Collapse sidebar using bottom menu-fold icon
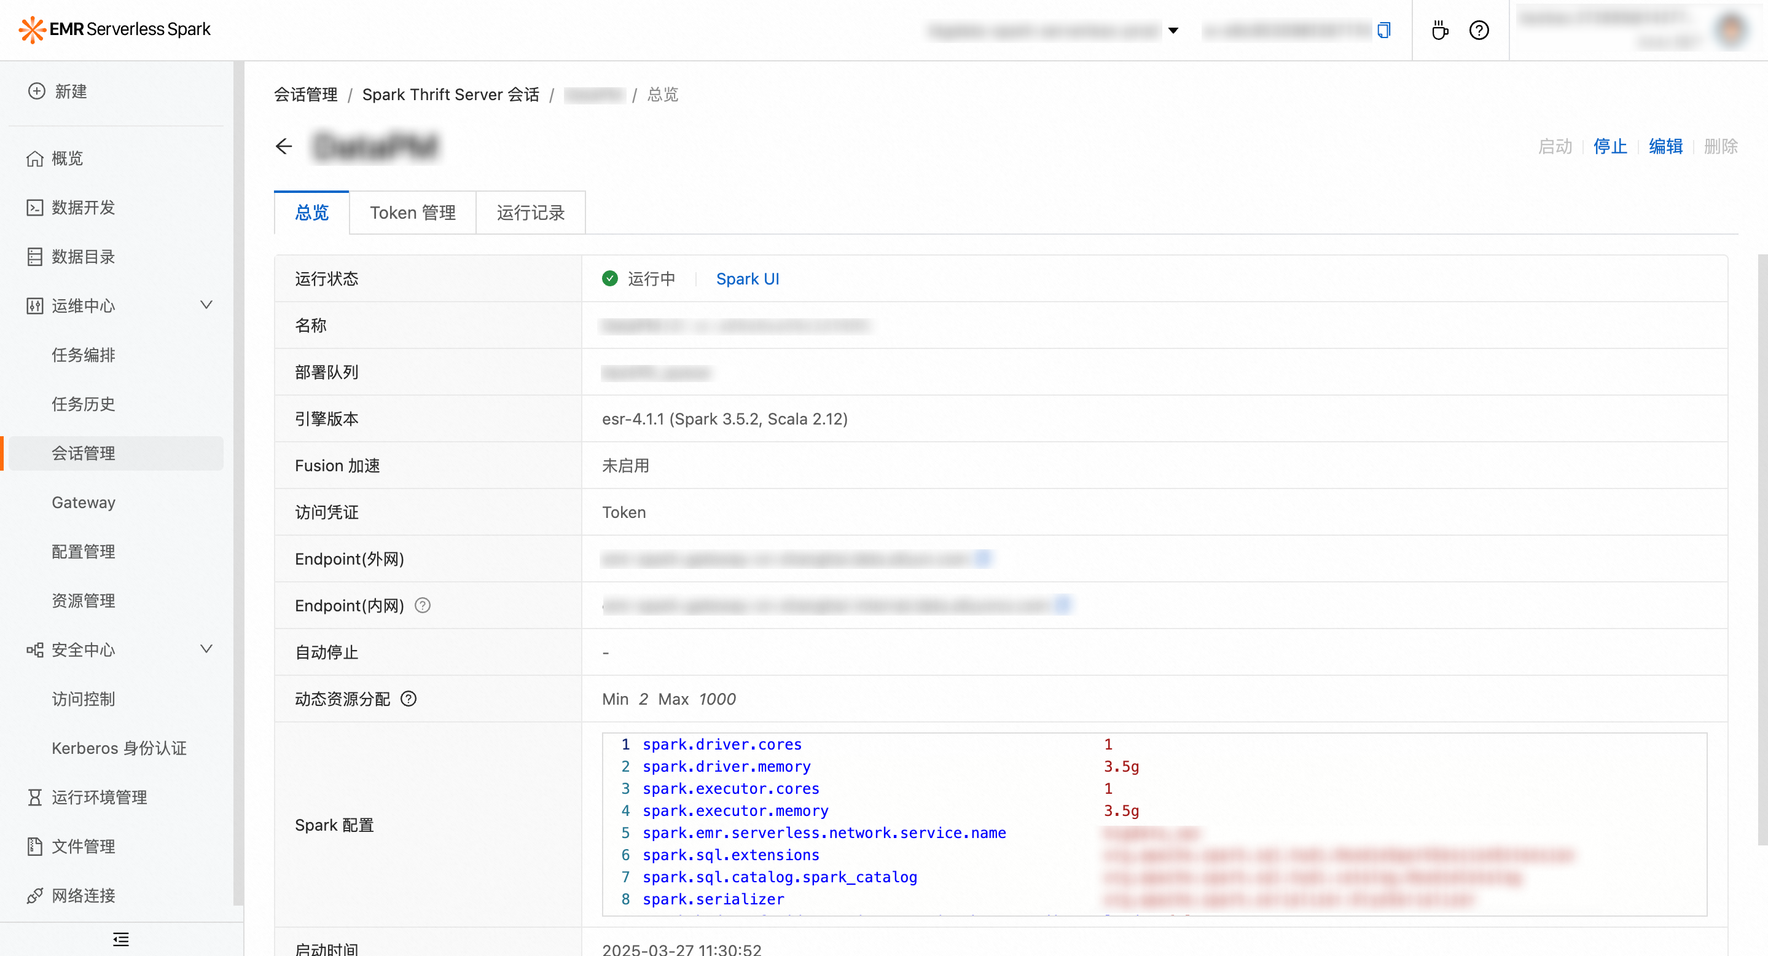Image resolution: width=1768 pixels, height=956 pixels. tap(121, 939)
